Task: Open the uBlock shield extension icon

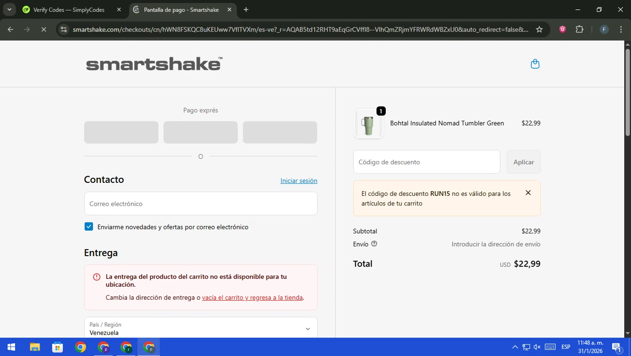Action: 562,29
